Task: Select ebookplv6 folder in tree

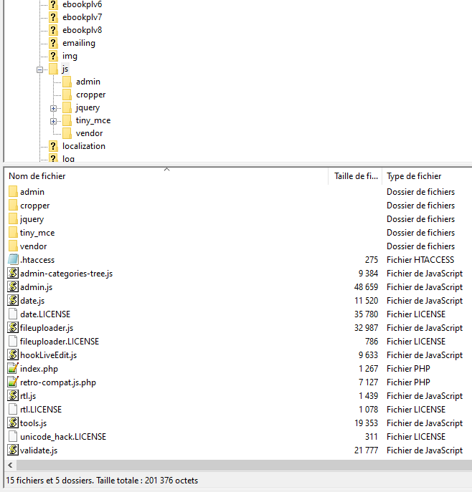Action: tap(82, 4)
